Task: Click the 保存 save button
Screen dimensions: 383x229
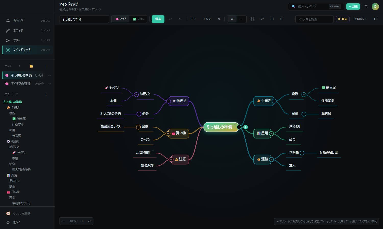Action: tap(158, 19)
